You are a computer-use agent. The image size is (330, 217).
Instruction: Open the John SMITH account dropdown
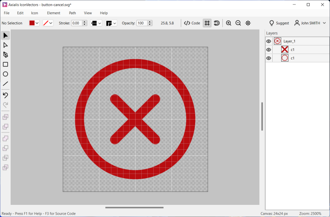324,23
